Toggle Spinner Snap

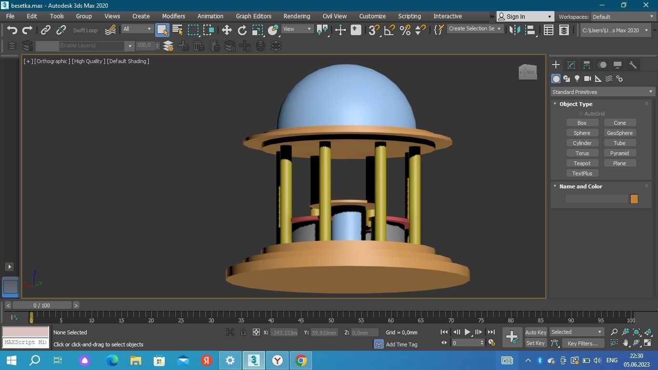pyautogui.click(x=420, y=30)
